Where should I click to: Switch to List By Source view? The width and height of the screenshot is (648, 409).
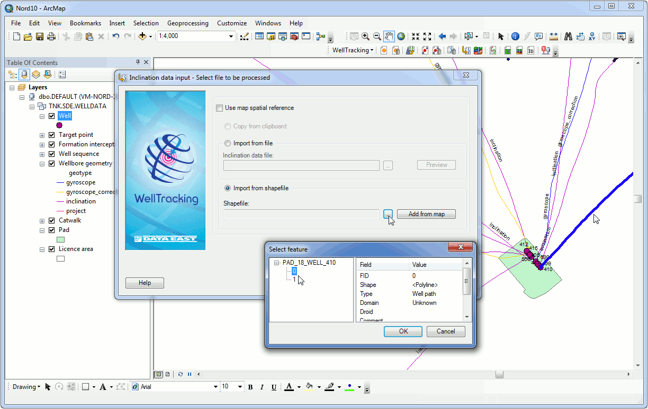[x=24, y=75]
